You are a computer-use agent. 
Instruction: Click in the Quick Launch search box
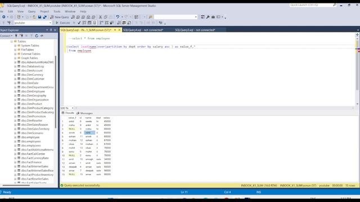click(310, 5)
